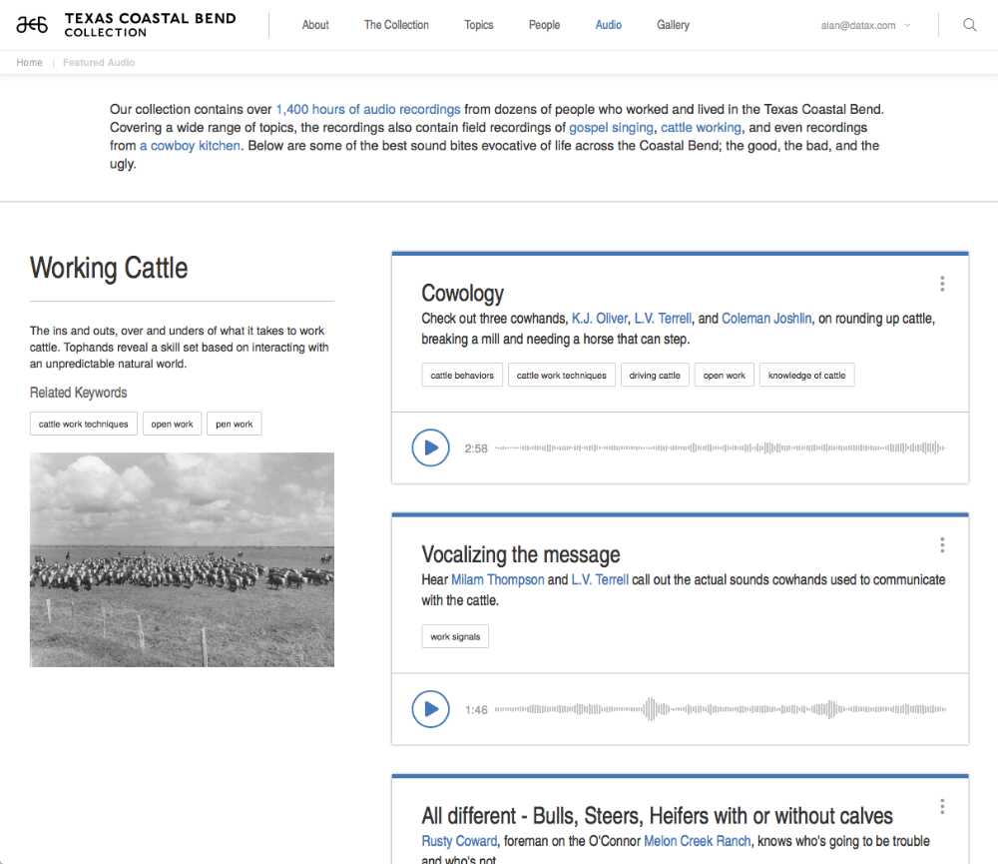The width and height of the screenshot is (998, 864).
Task: Open Milam Thompson's profile link
Action: (498, 579)
